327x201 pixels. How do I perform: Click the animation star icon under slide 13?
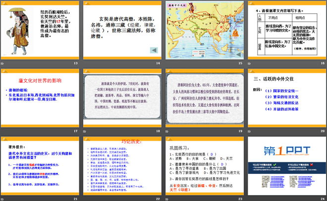pyautogui.click(x=2, y=63)
